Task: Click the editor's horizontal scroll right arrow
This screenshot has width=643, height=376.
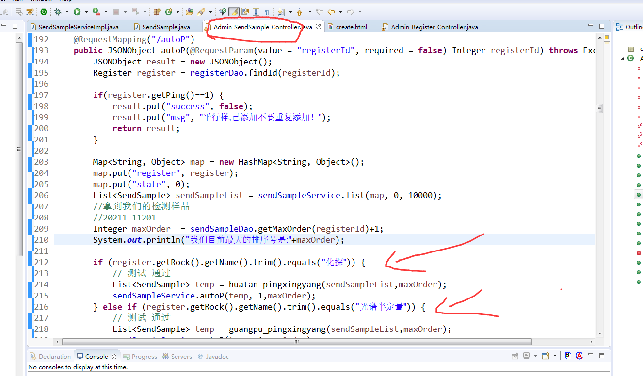Action: pyautogui.click(x=592, y=341)
